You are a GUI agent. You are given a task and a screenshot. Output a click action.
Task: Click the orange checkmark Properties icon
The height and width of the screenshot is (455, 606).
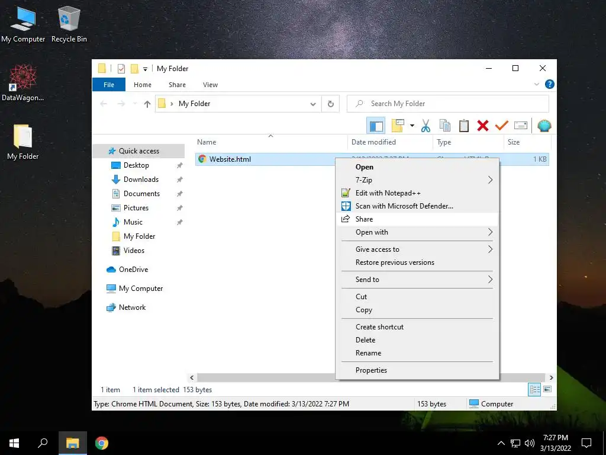click(502, 126)
